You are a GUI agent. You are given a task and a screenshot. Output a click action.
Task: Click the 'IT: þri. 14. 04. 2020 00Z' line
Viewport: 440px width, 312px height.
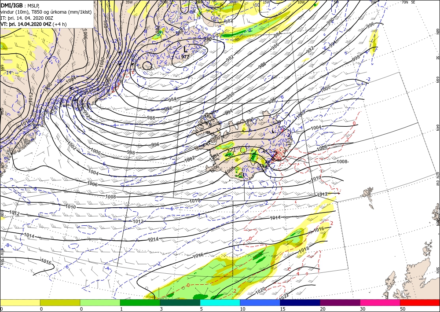click(26, 18)
